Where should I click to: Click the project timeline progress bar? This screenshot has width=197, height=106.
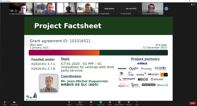98,53
